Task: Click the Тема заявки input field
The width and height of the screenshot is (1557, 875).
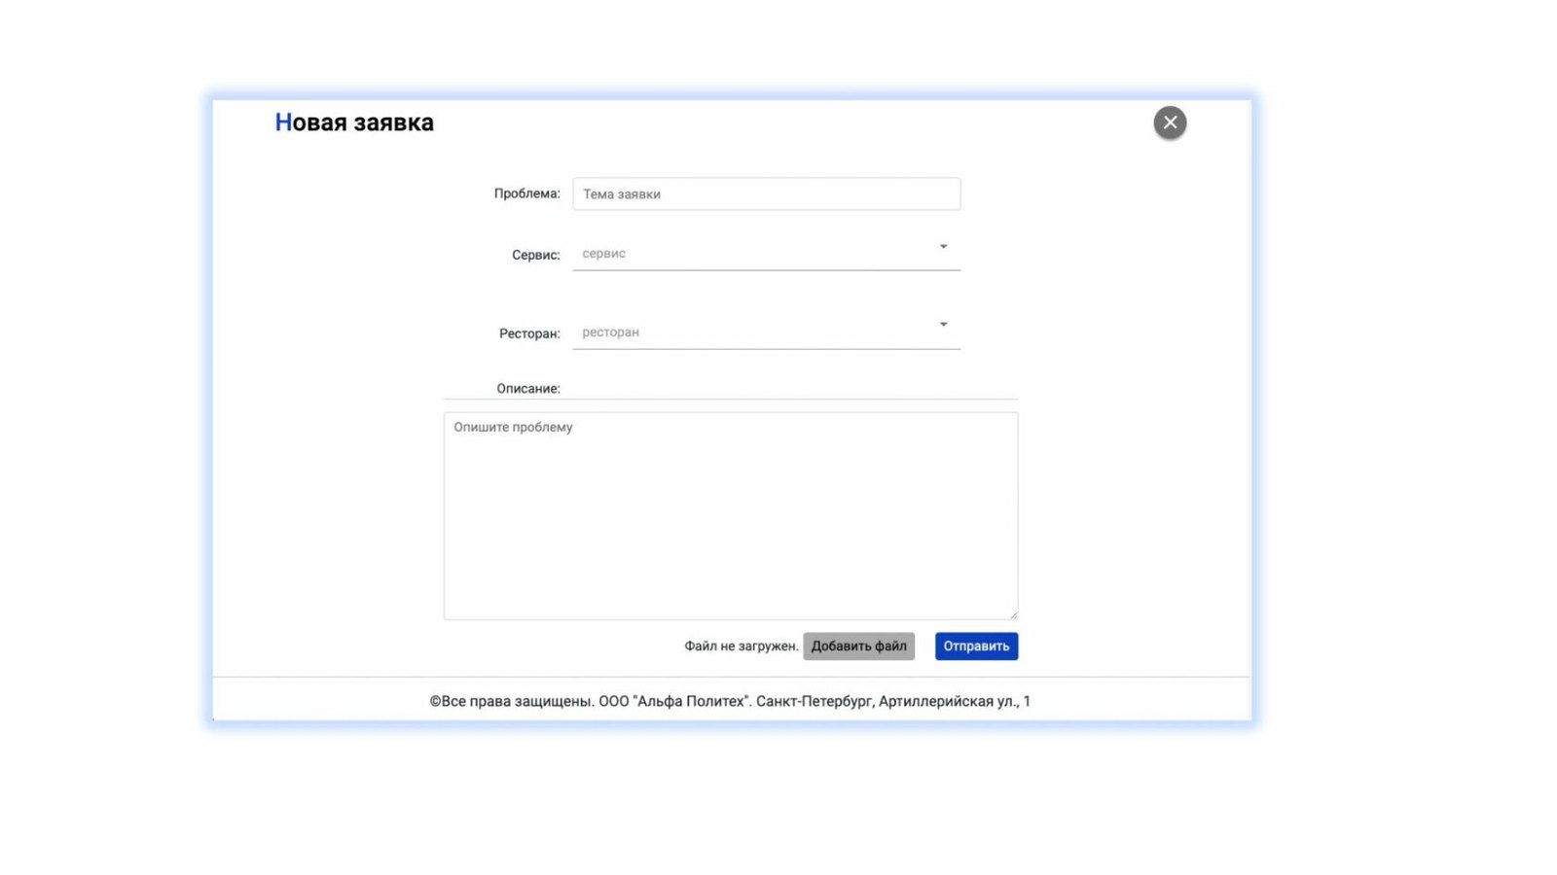Action: pos(766,193)
